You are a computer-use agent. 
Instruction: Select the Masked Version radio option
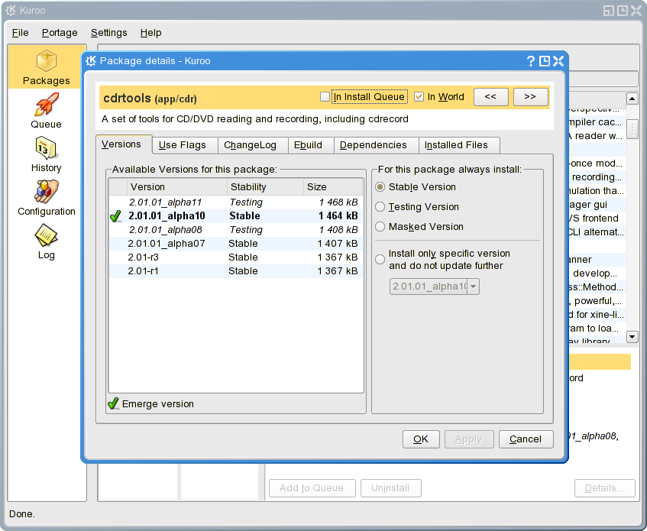tap(380, 226)
